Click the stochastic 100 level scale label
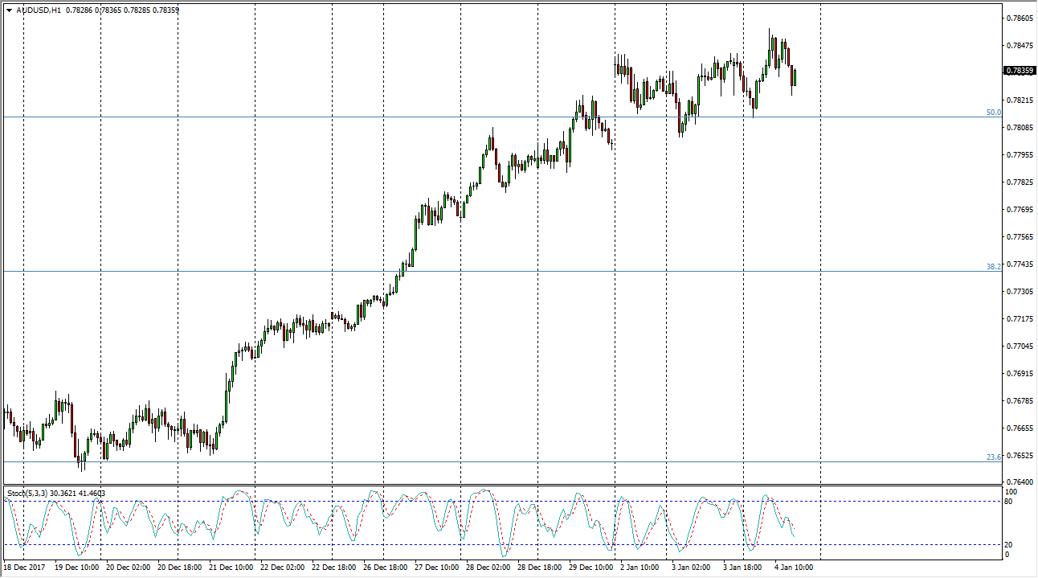Viewport: 1038px width, 578px height. coord(1011,491)
